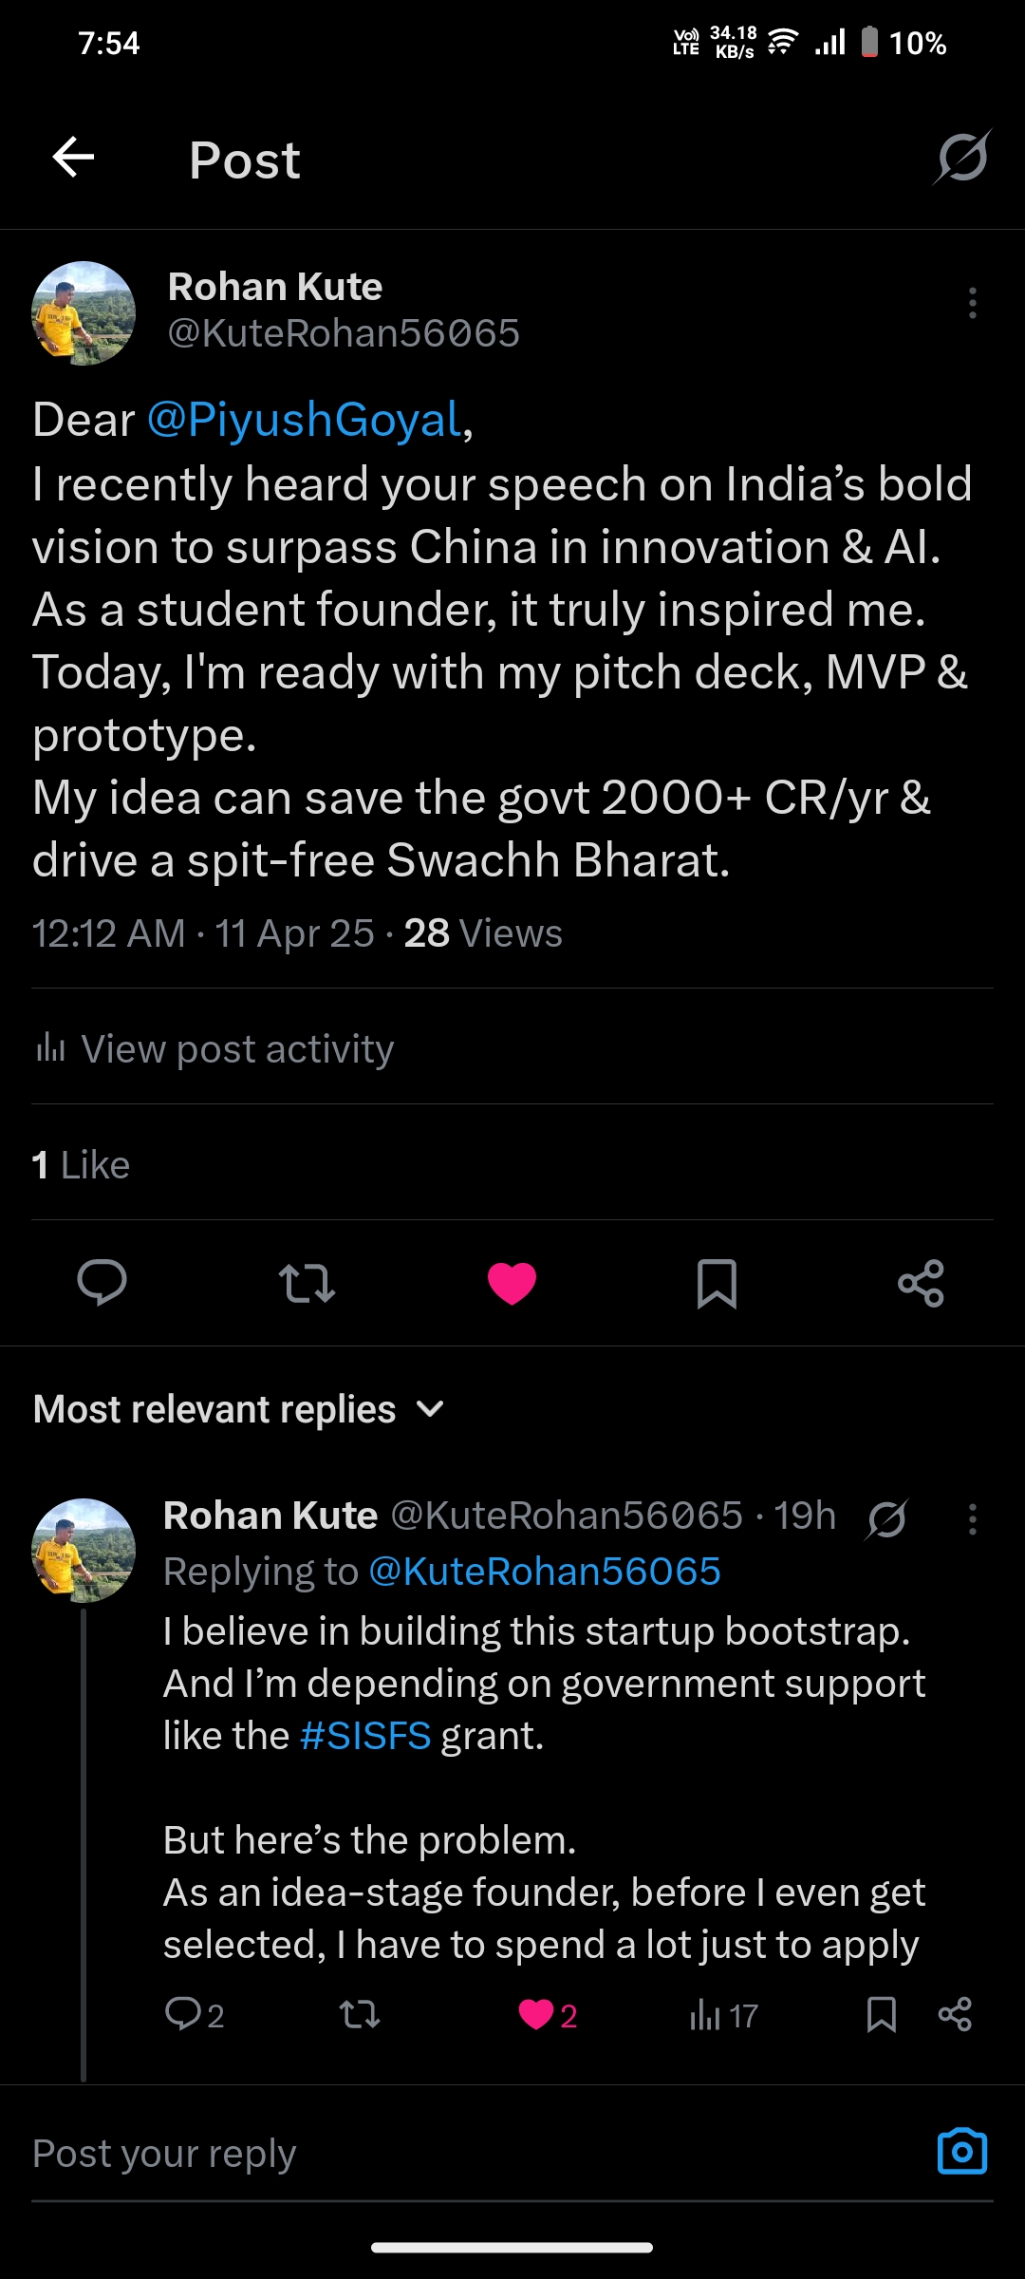Tap Grok icon beside the 19h reply
This screenshot has width=1025, height=2279.
[x=886, y=1518]
